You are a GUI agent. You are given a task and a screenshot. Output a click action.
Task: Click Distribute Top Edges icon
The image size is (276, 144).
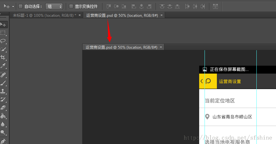pyautogui.click(x=162, y=6)
